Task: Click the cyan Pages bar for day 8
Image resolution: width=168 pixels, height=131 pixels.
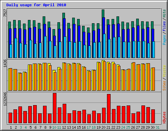Action: click(x=45, y=47)
